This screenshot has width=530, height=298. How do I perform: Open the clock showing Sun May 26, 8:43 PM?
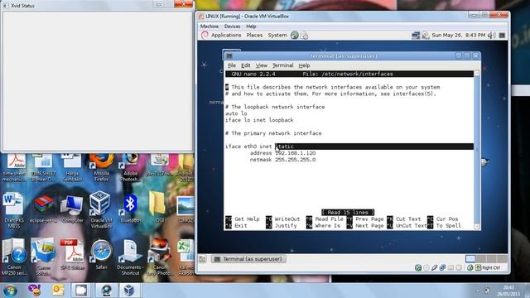pos(458,35)
